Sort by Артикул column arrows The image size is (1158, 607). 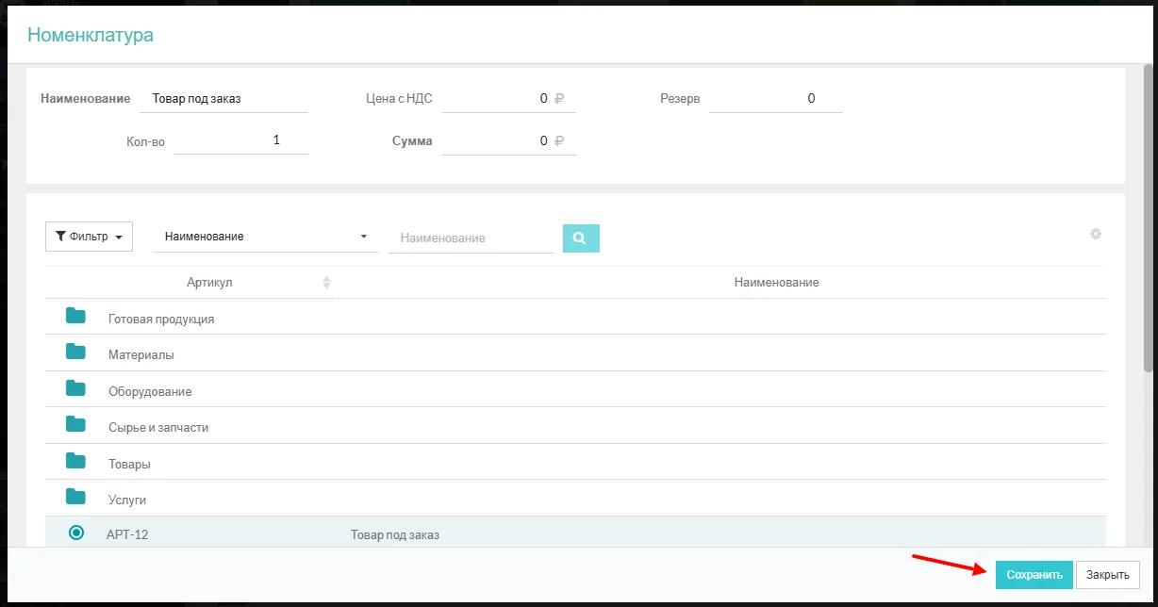(326, 283)
